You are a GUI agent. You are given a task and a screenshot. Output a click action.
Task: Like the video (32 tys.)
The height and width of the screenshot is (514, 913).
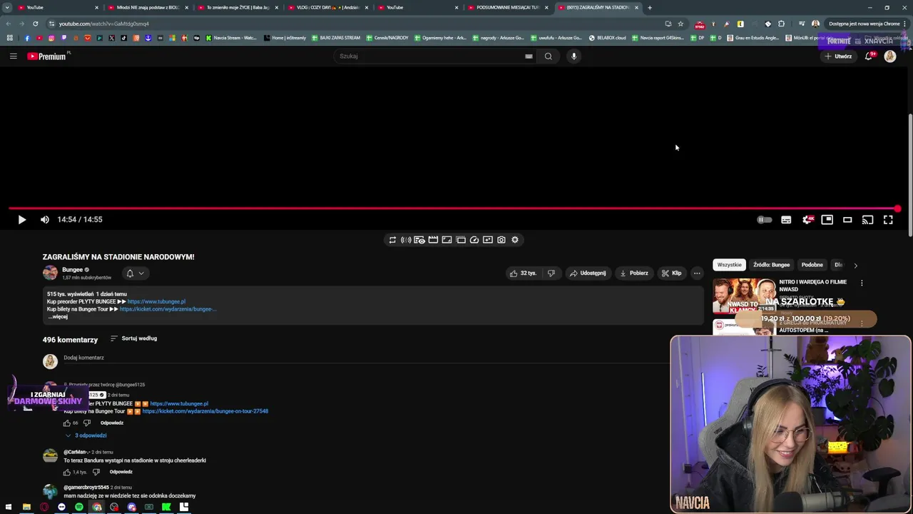[523, 273]
